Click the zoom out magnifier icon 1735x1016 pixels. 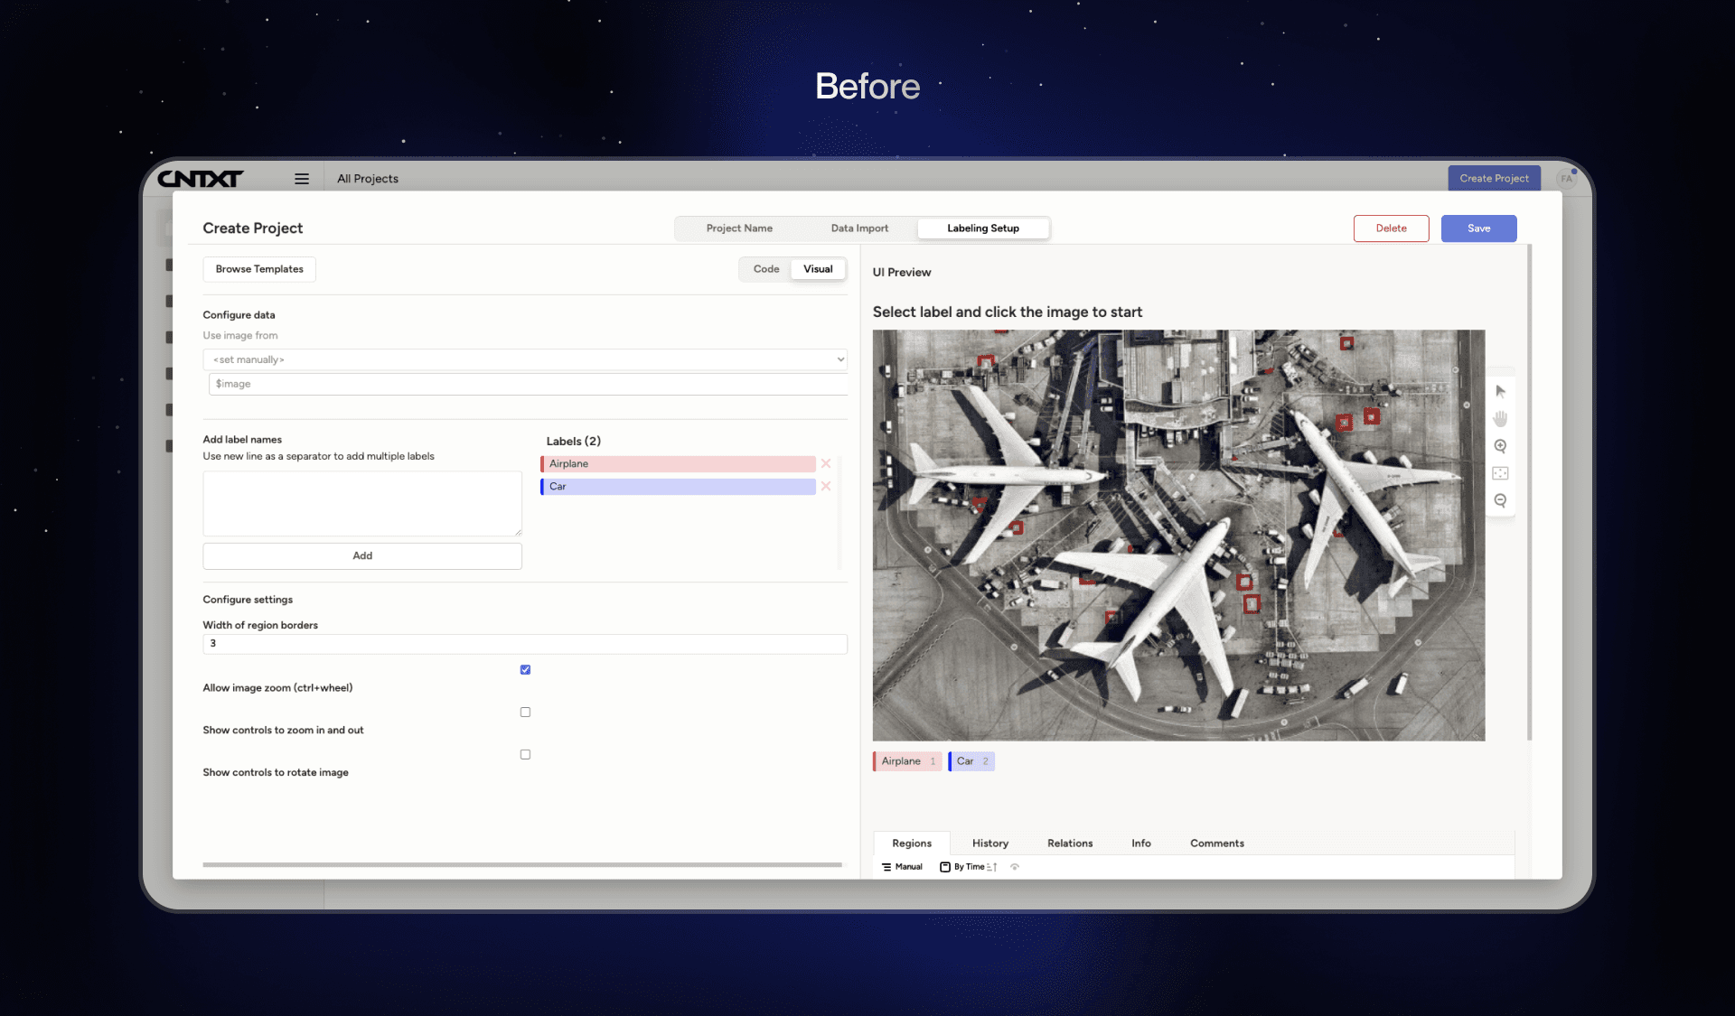point(1500,500)
